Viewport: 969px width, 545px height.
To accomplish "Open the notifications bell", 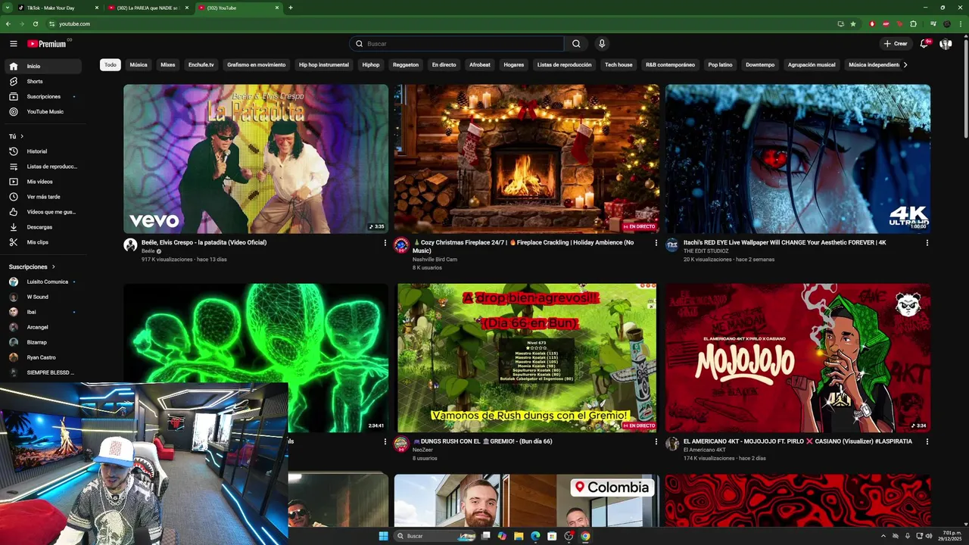I will coord(924,44).
